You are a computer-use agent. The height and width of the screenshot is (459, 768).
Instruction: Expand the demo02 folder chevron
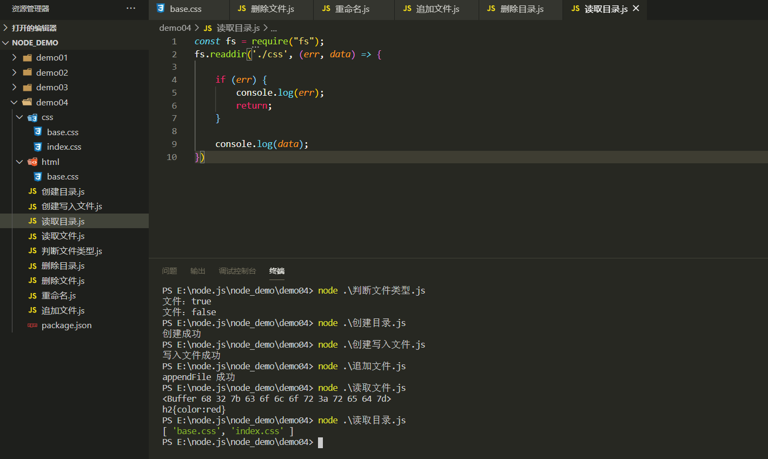[x=15, y=72]
